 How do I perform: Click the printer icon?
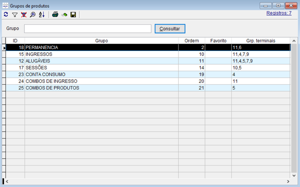point(55,14)
